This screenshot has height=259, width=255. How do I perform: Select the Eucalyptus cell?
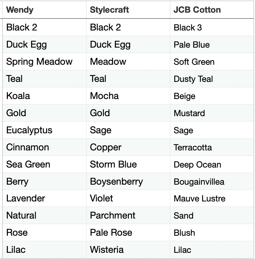(x=44, y=130)
